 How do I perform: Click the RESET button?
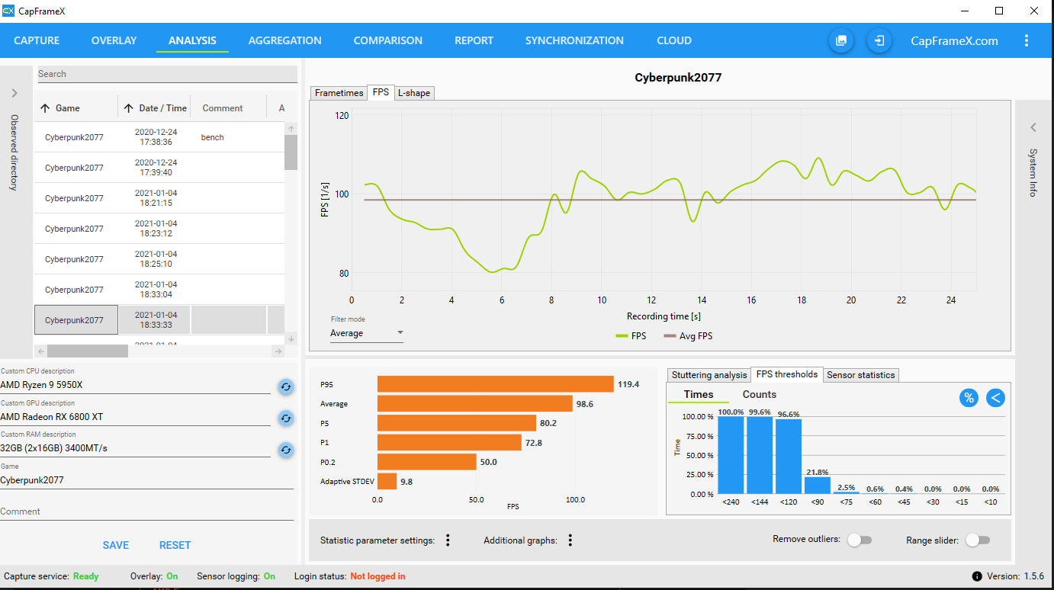(175, 545)
